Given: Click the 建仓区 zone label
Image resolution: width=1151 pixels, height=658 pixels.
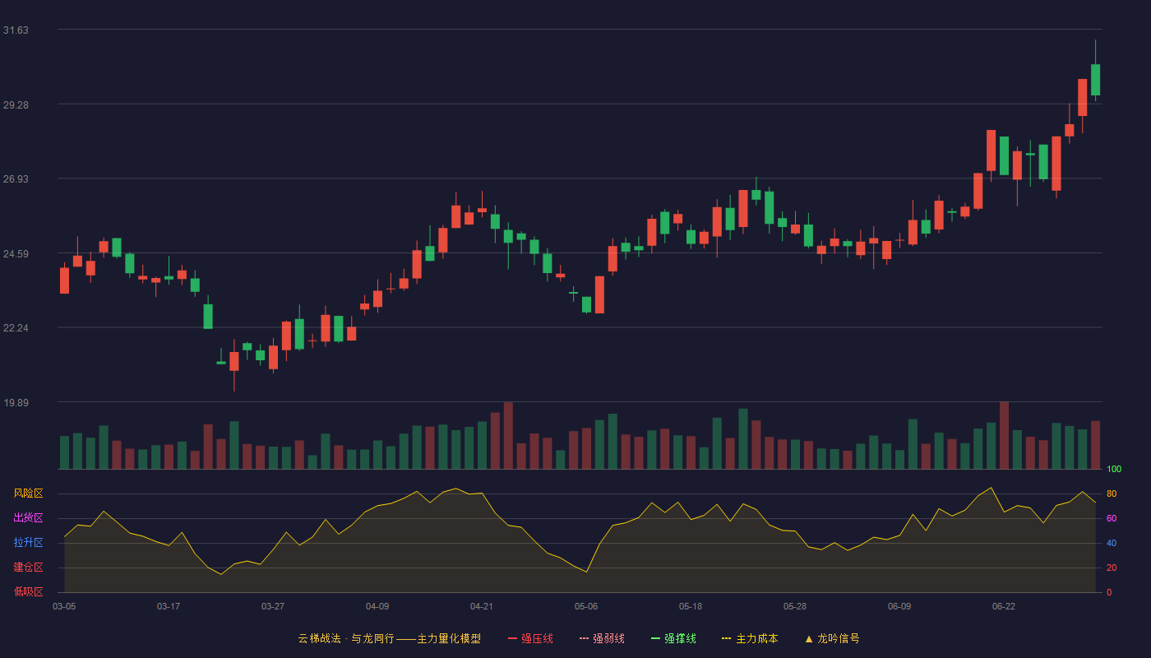Looking at the screenshot, I should tap(28, 568).
